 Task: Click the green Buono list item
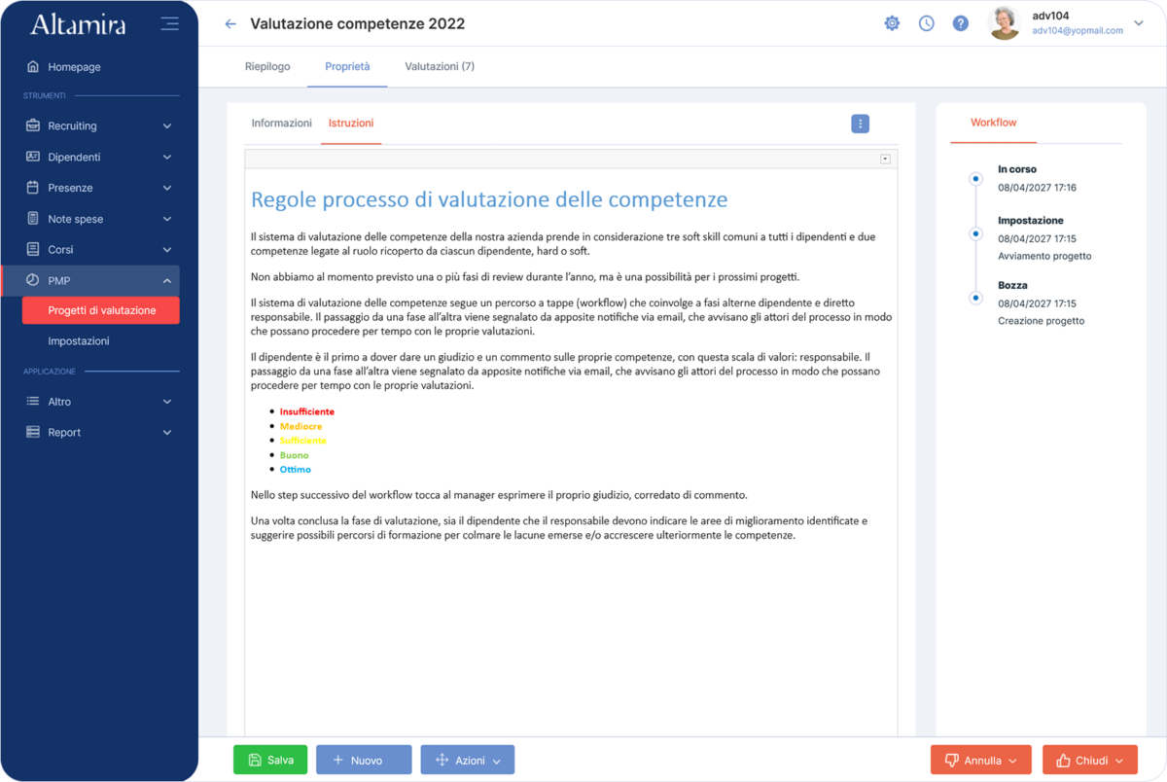coord(295,455)
